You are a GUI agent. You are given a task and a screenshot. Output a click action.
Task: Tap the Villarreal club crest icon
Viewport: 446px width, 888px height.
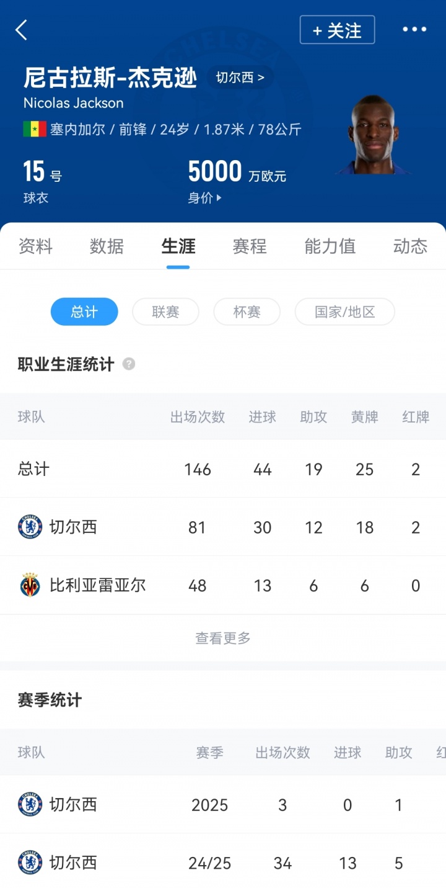(30, 585)
